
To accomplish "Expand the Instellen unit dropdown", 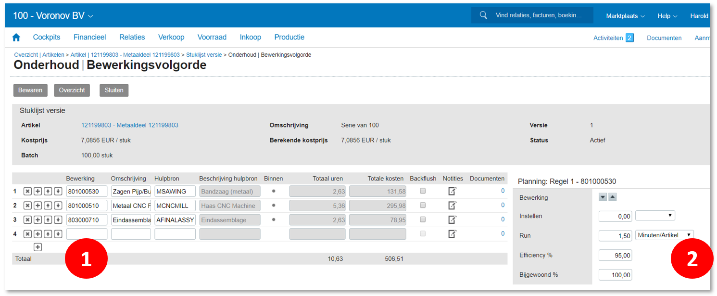I will 655,216.
